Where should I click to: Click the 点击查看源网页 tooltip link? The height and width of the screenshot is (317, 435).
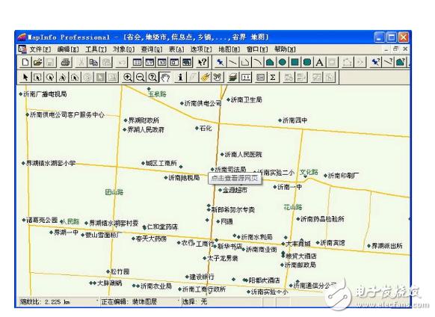pyautogui.click(x=235, y=178)
